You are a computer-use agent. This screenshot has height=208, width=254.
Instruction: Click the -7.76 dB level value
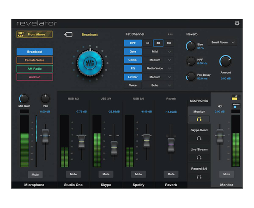coord(81,112)
